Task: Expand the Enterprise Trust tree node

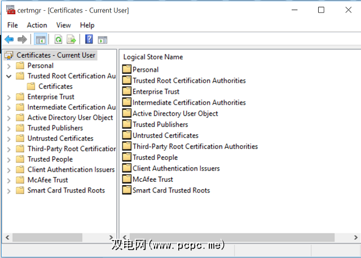Action: pyautogui.click(x=9, y=98)
